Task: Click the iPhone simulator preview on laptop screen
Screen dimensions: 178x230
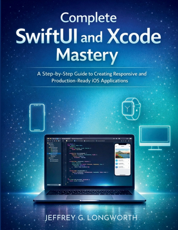Action: [x=123, y=159]
